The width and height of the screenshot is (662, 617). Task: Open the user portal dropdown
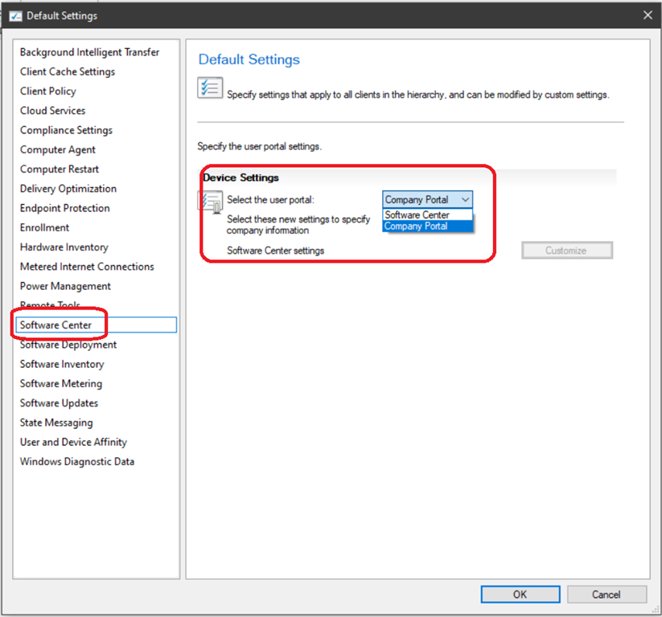point(427,200)
